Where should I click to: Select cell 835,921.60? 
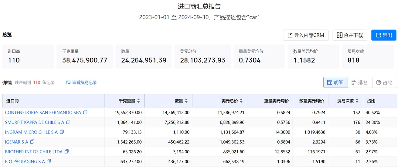(233, 151)
